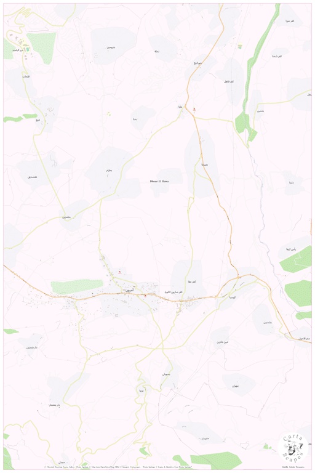The height and width of the screenshot is (473, 315).
Task: Select the بصرما village label
Action: [204, 165]
